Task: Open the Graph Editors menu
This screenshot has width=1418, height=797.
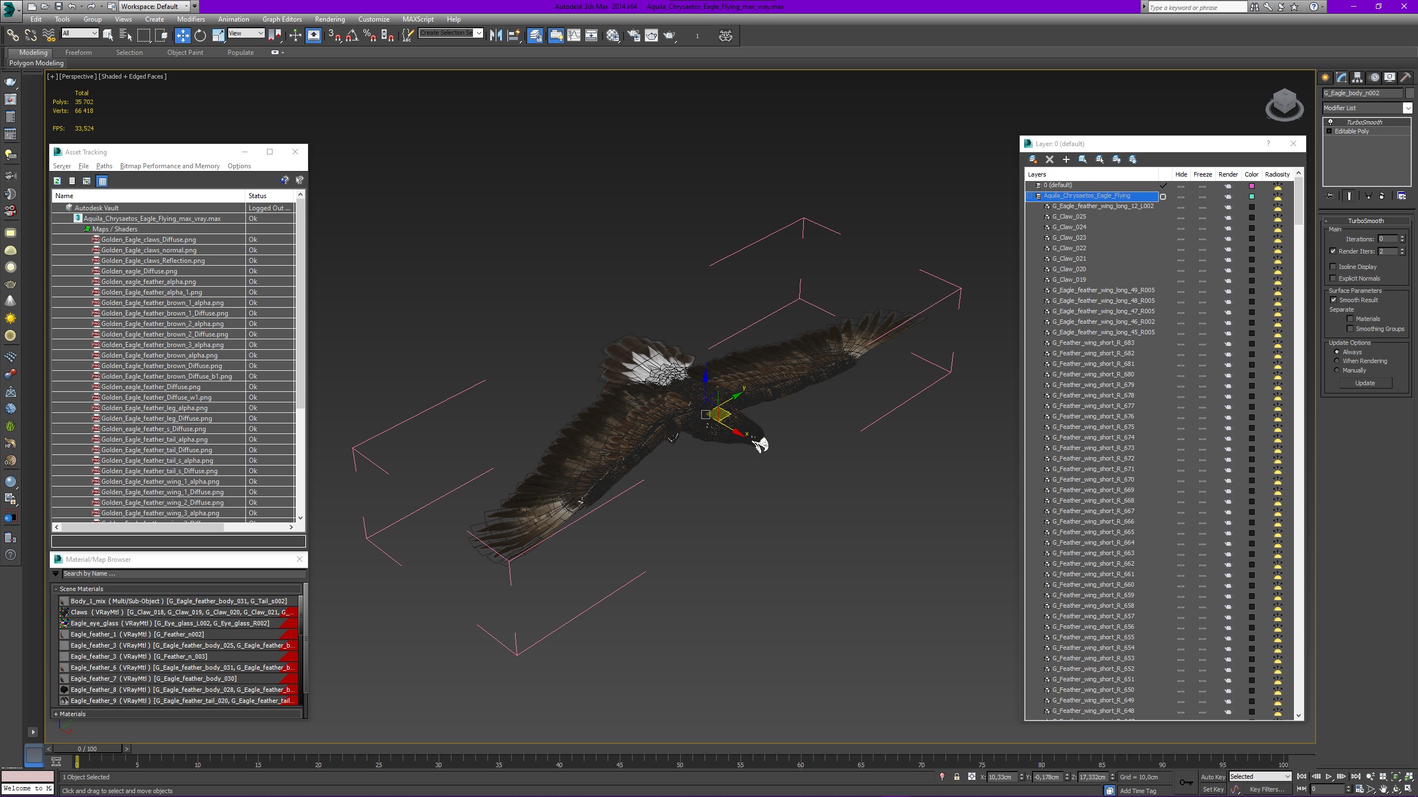Action: tap(282, 19)
